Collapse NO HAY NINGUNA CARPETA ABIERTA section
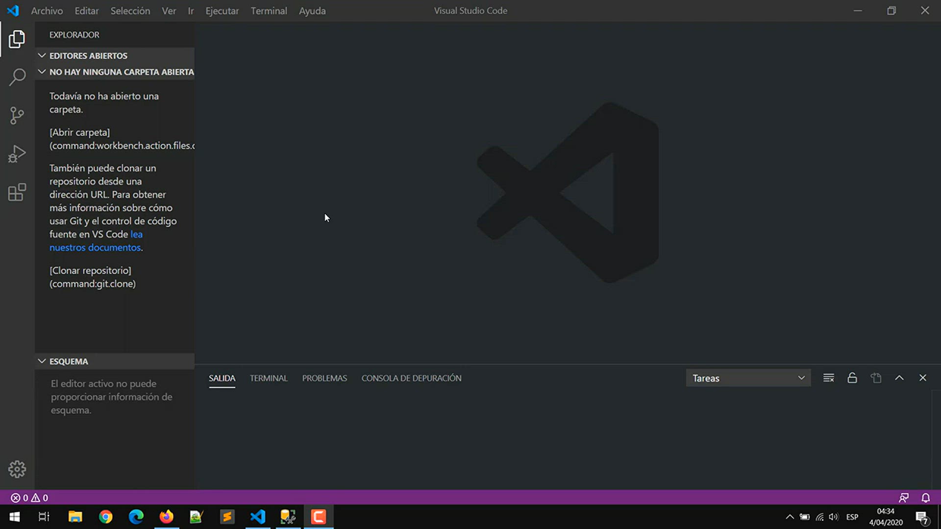This screenshot has width=941, height=529. pos(115,72)
